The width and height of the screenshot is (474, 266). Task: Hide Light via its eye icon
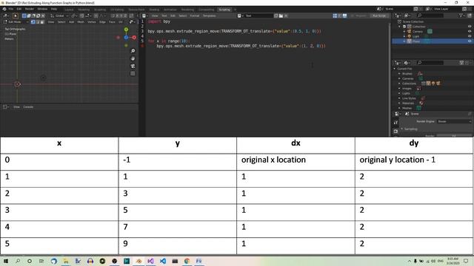pos(470,36)
